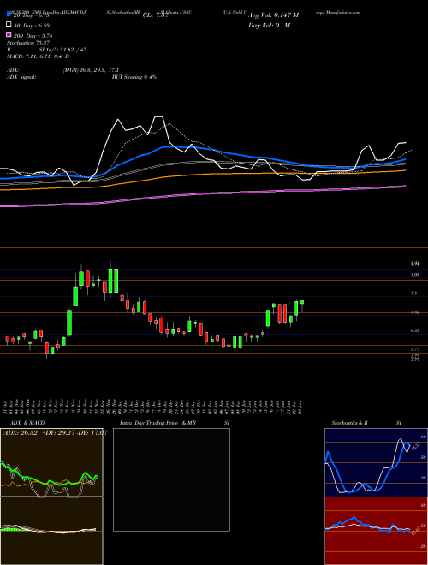The image size is (428, 565).
Task: Click the 73.37 stochastics value marker
Action: pos(415,447)
